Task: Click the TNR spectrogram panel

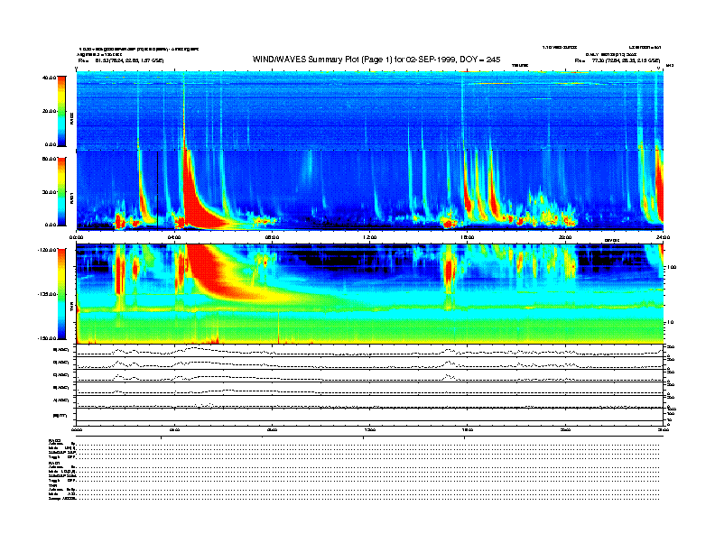Action: pos(370,294)
